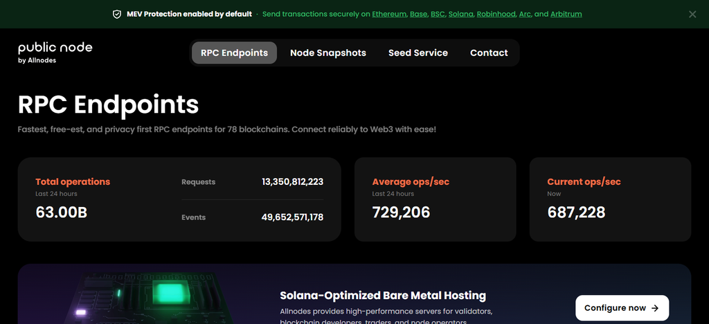The width and height of the screenshot is (709, 324).
Task: Click the 63.00B total value
Action: [62, 212]
